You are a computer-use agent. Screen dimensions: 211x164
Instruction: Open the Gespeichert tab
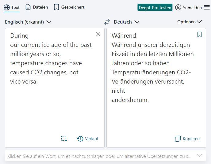pos(69,7)
